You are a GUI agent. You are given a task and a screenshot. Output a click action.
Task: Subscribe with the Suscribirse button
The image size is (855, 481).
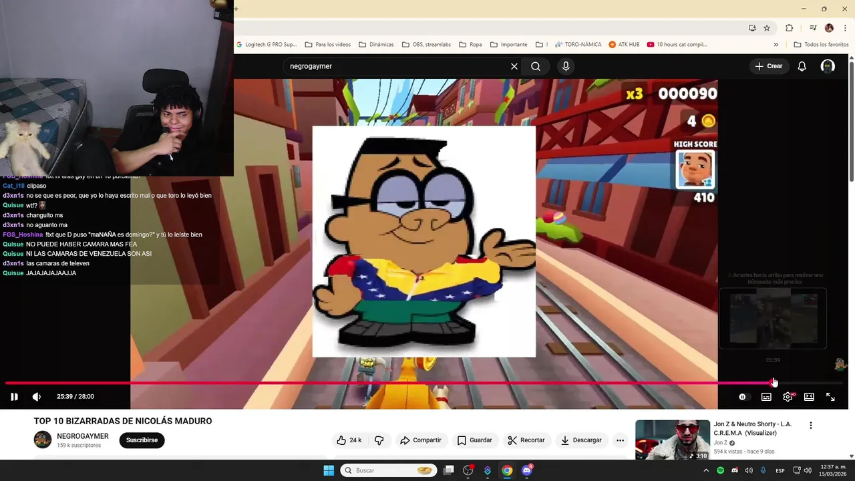pyautogui.click(x=142, y=440)
